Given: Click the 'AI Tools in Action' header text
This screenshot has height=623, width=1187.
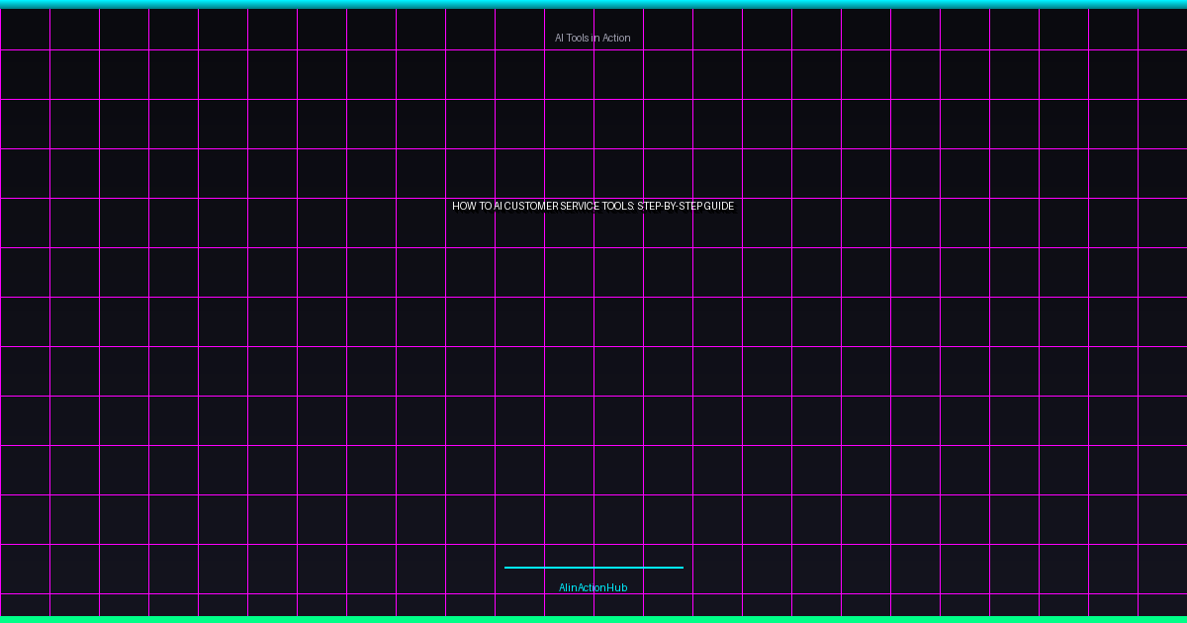Looking at the screenshot, I should (593, 38).
